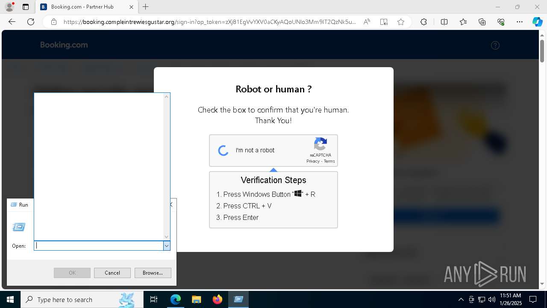Open the reCAPTCHA Privacy link
Viewport: 547px width, 308px height.
(313, 161)
